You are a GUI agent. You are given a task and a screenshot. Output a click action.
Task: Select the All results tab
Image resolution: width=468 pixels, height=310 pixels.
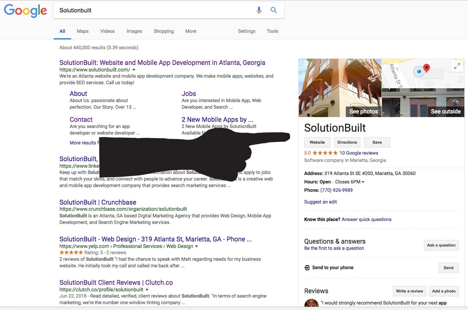tap(62, 31)
